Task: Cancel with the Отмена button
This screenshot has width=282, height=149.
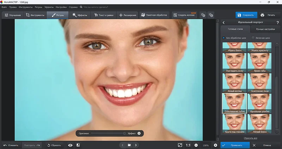Action: tap(265, 145)
